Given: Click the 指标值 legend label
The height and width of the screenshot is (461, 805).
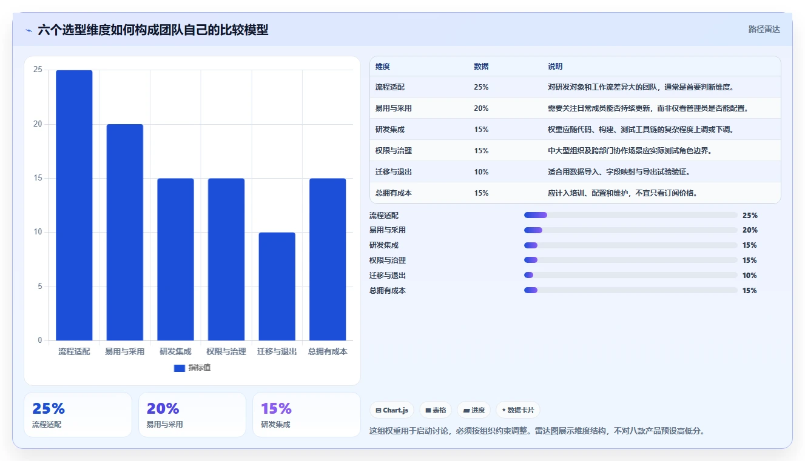Looking at the screenshot, I should coord(200,368).
